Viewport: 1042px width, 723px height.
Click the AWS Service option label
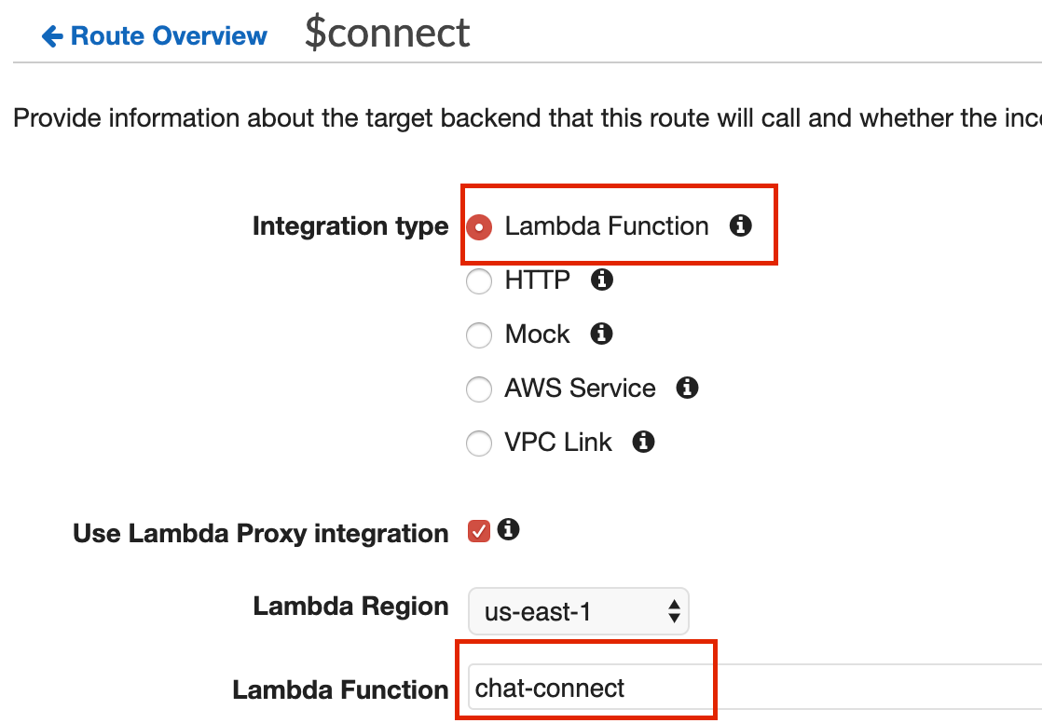[x=580, y=389]
